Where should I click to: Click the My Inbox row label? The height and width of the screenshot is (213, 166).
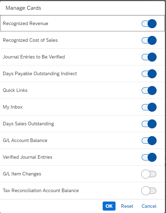[x=13, y=107]
